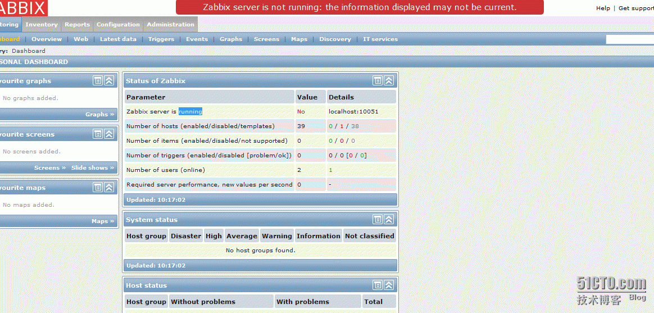Collapse the Host status widget
This screenshot has height=313, width=654.
[389, 285]
